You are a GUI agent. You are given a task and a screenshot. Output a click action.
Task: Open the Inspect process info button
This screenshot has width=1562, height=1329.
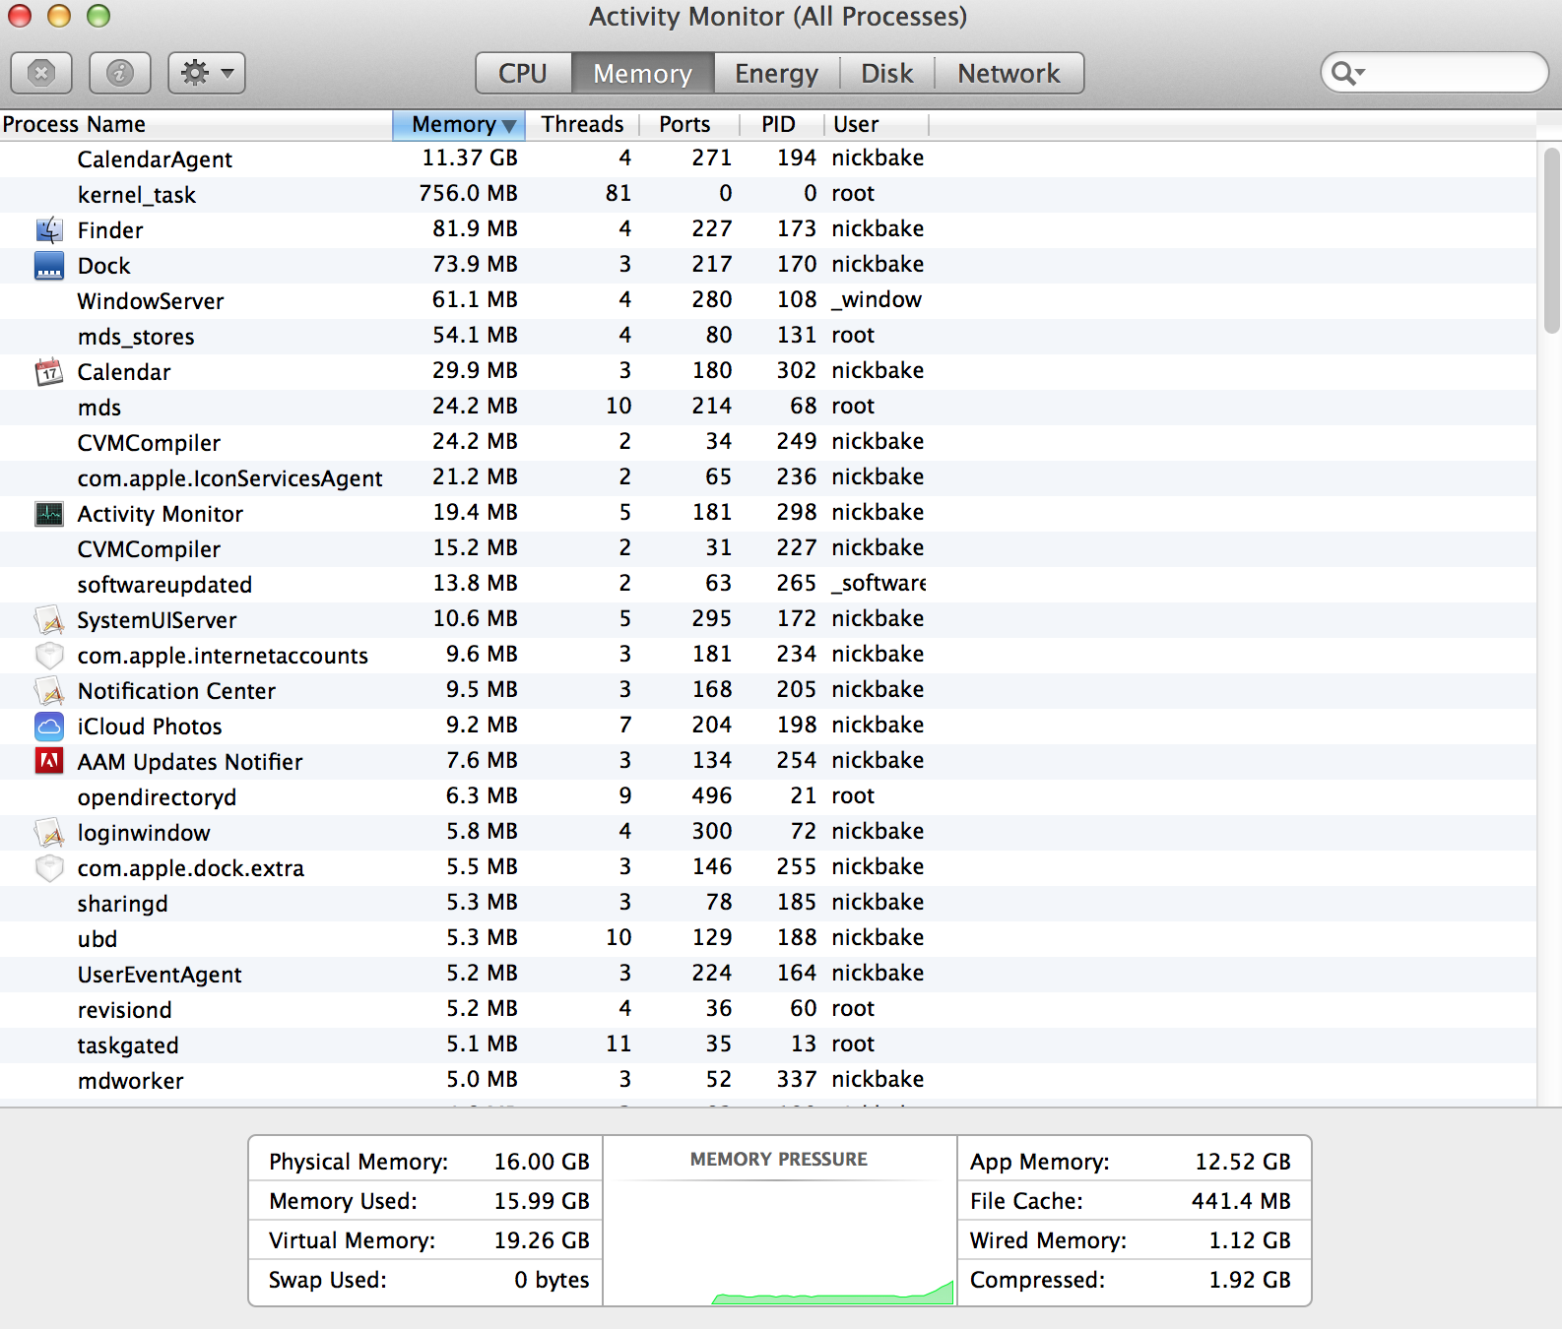[120, 73]
